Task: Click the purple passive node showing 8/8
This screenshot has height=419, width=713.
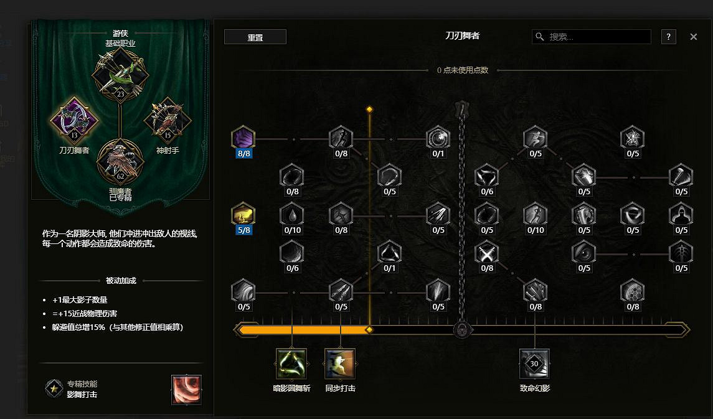Action: [x=243, y=137]
